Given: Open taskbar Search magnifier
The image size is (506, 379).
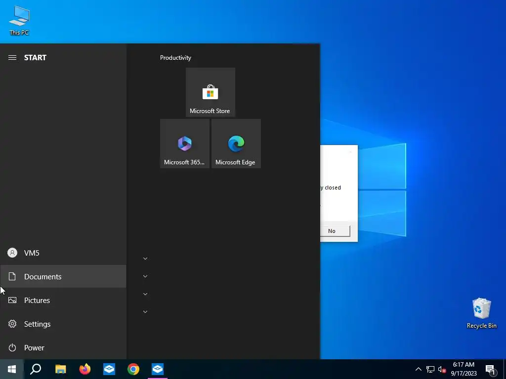Looking at the screenshot, I should coord(36,369).
